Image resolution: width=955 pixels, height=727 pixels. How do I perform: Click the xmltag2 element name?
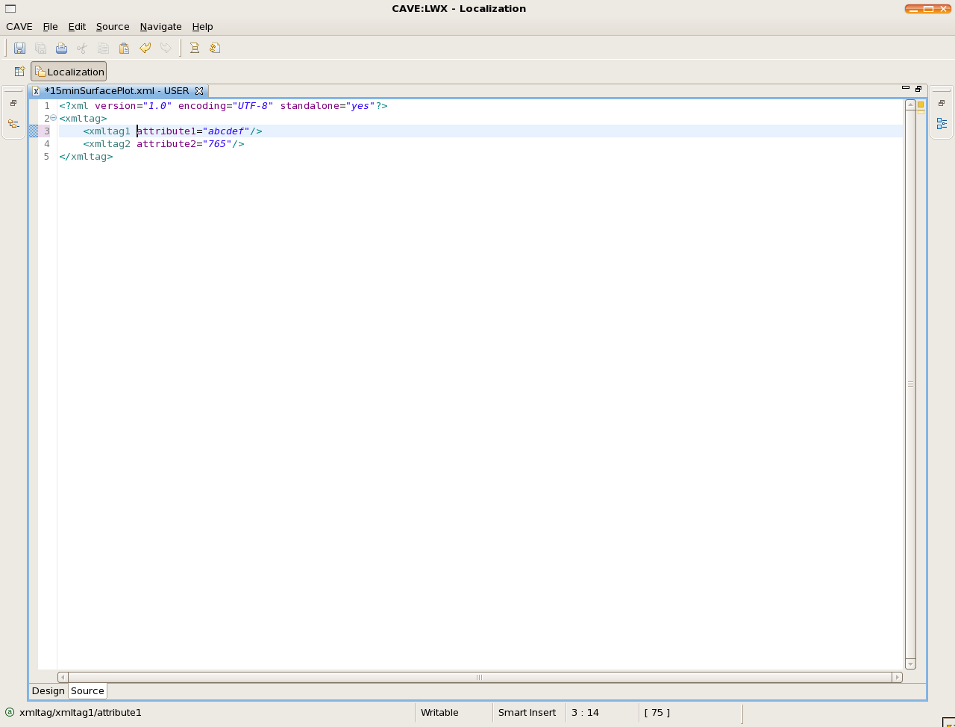tap(110, 144)
